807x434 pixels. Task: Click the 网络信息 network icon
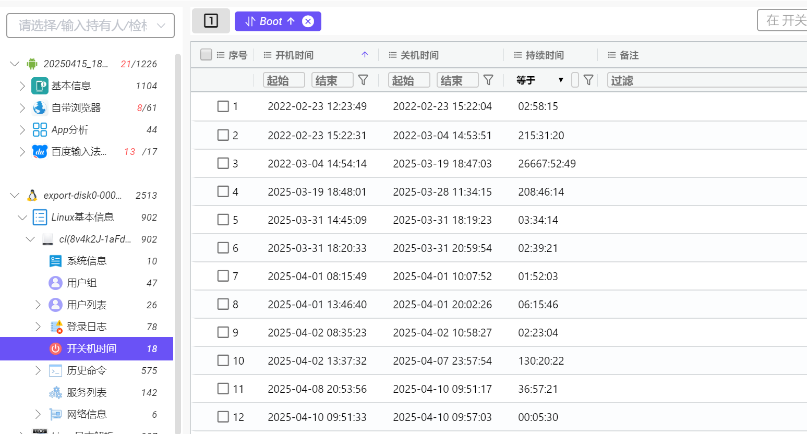(55, 414)
